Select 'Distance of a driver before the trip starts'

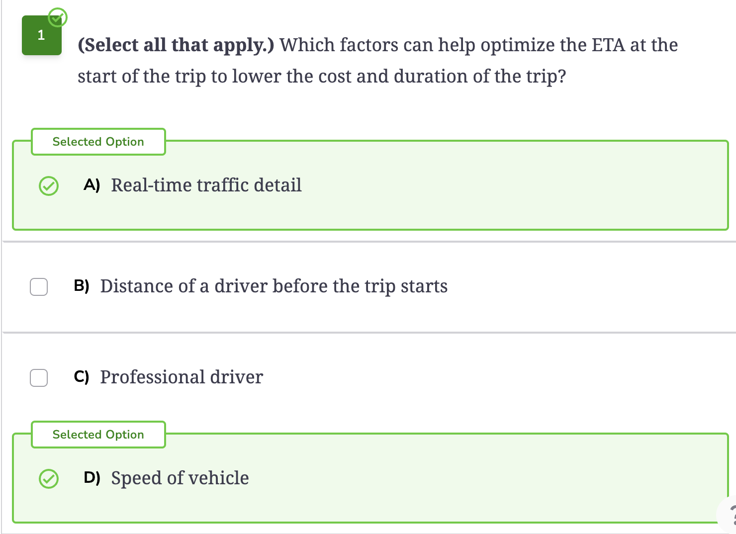pos(274,286)
